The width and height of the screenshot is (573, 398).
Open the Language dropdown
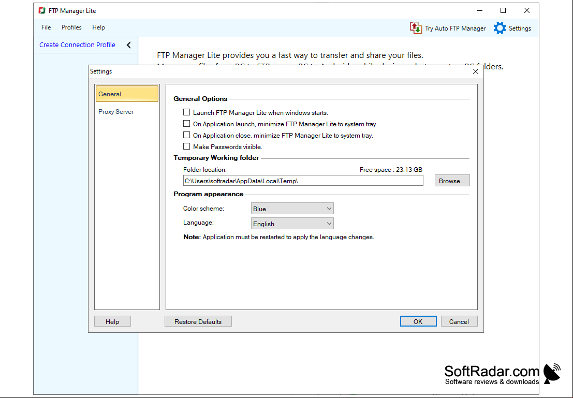click(x=292, y=224)
